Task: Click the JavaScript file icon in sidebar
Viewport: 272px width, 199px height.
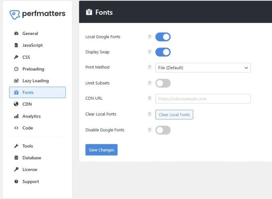Action: pos(16,45)
